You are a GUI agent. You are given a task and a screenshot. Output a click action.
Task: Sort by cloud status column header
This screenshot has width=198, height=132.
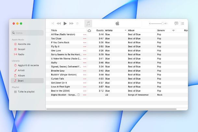coord(89,31)
